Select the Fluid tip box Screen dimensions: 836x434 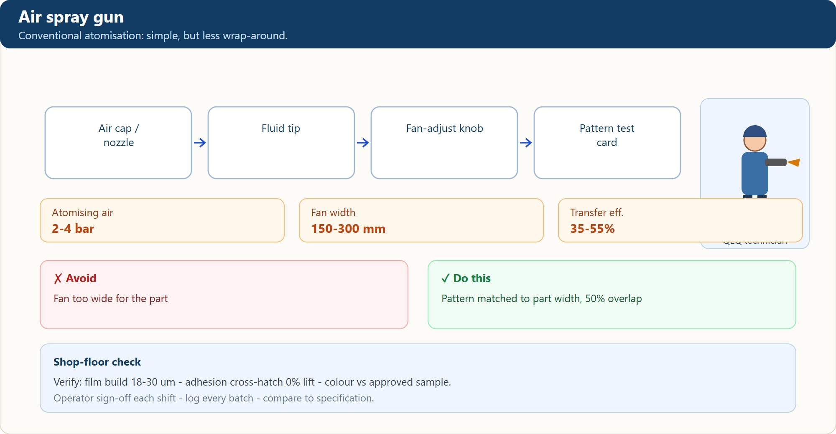click(x=281, y=143)
